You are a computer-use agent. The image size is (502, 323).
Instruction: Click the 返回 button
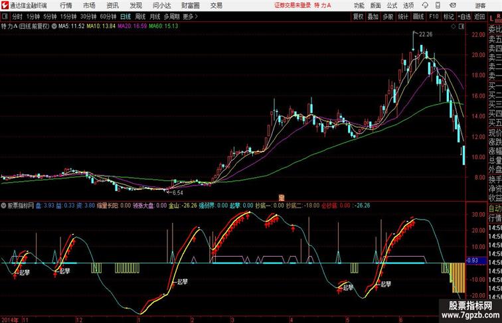coord(479,17)
